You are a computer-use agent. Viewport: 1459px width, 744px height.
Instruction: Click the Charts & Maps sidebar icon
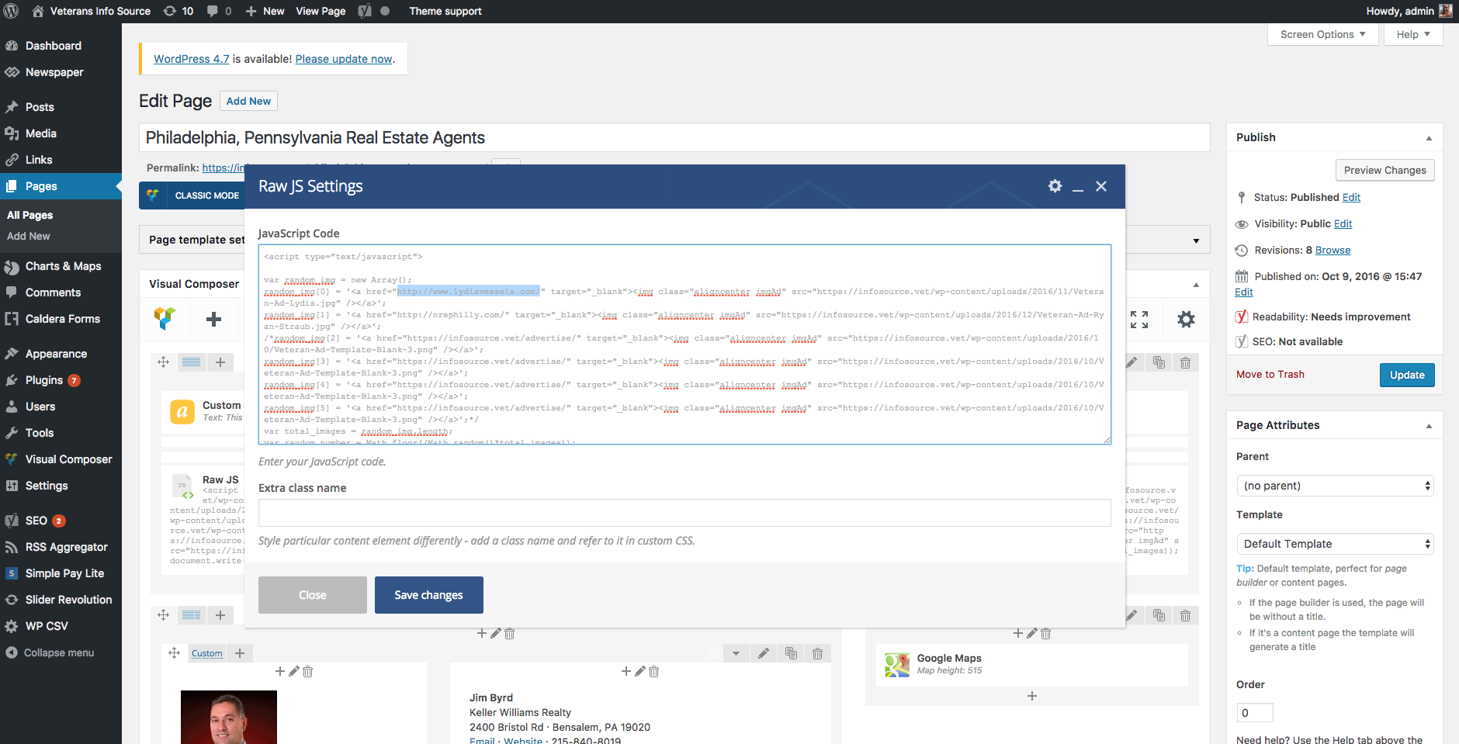point(12,267)
